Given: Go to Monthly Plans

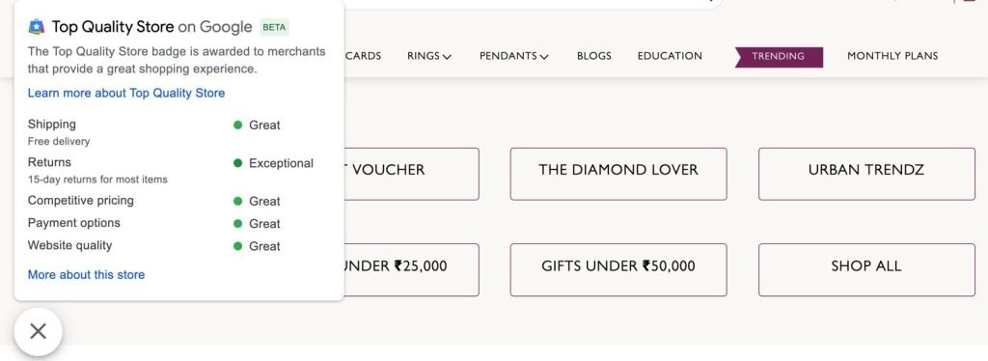Looking at the screenshot, I should [x=892, y=56].
